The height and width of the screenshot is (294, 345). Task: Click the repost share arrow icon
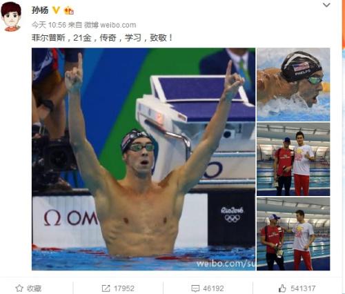[x=106, y=288]
